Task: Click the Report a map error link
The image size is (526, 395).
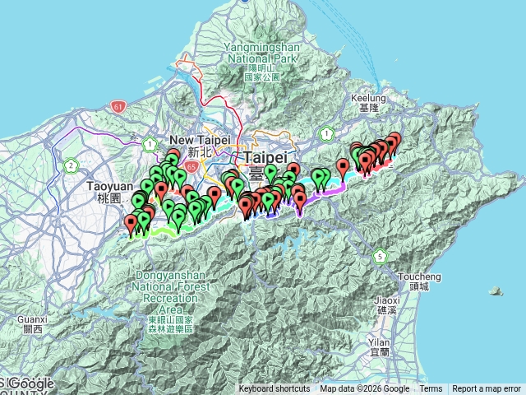Action: click(486, 389)
